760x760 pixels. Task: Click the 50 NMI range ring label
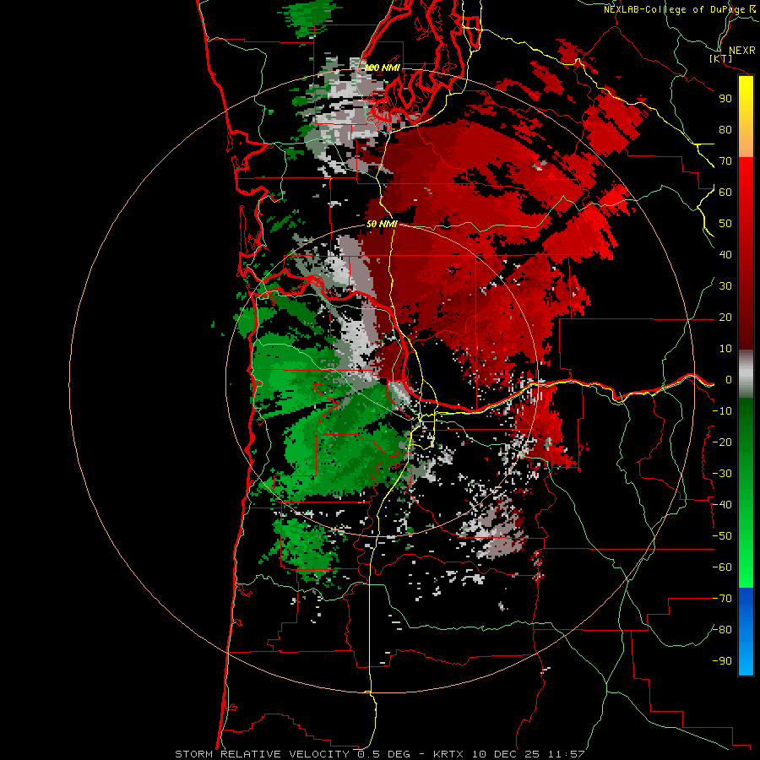[x=382, y=224]
